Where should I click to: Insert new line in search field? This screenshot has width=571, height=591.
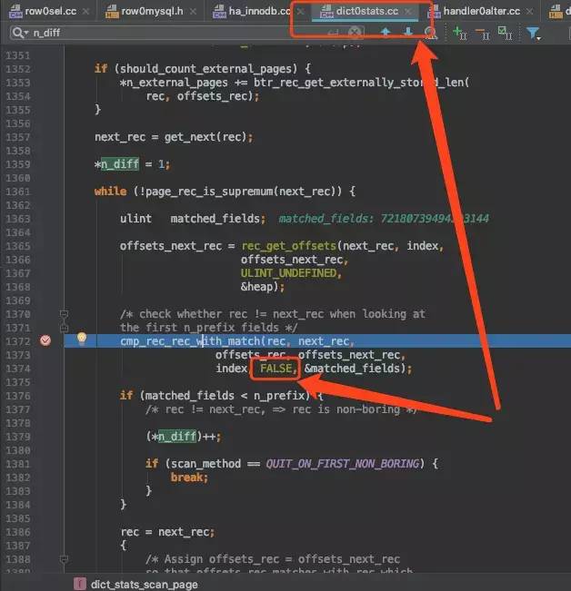pyautogui.click(x=333, y=33)
